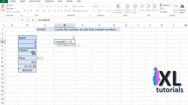The image size is (188, 105).
Task: Click the Decrease Indent icon
Action: click(x=66, y=11)
